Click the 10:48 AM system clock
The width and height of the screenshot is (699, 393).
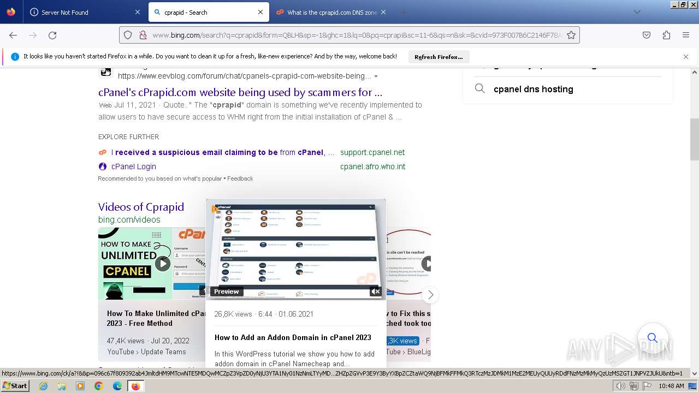coord(671,386)
